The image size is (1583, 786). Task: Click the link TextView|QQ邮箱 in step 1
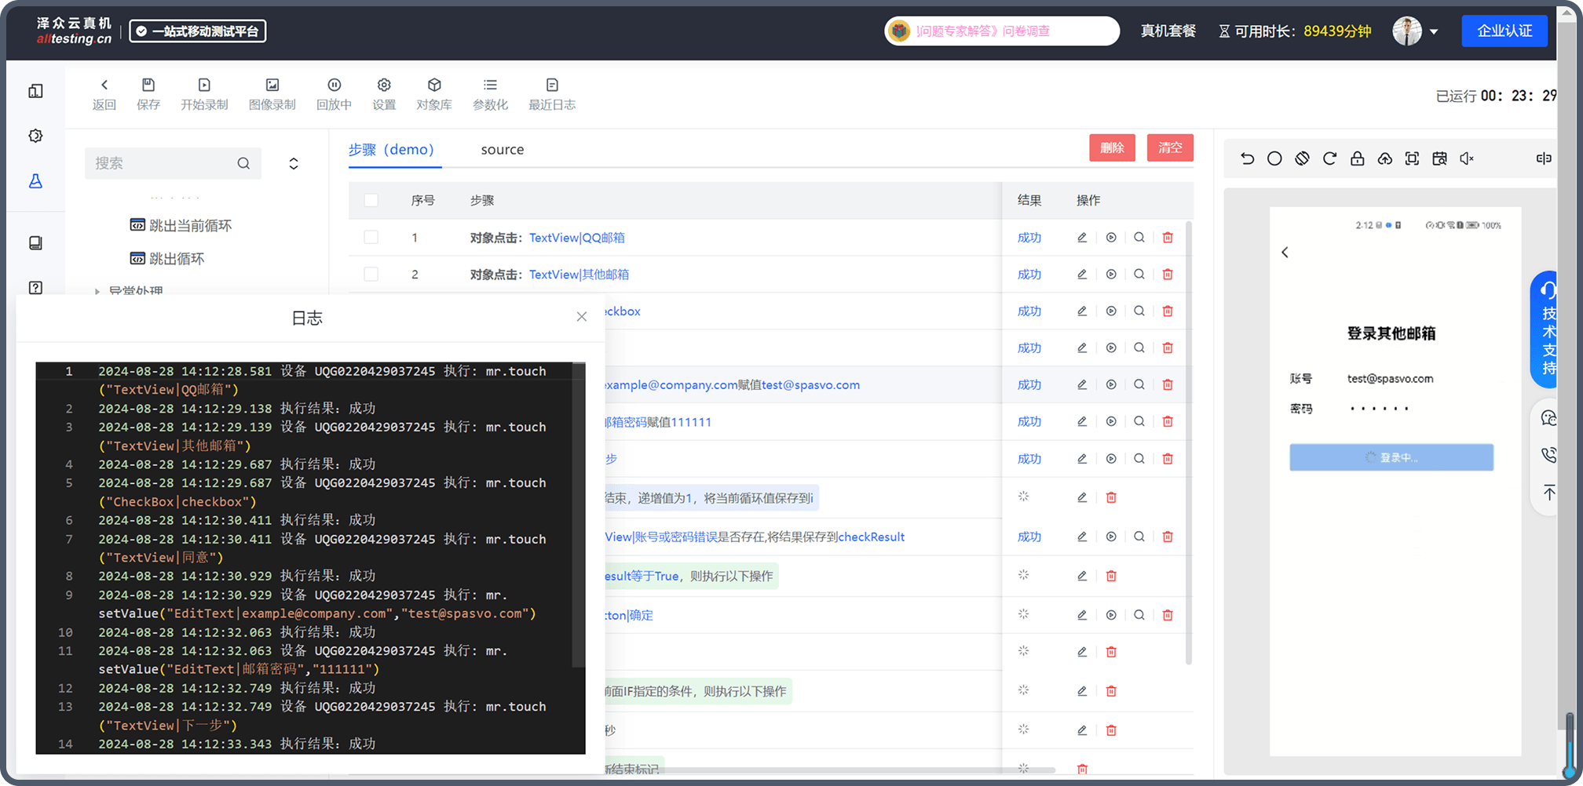577,237
